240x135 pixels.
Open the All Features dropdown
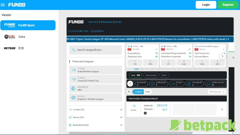point(217,92)
